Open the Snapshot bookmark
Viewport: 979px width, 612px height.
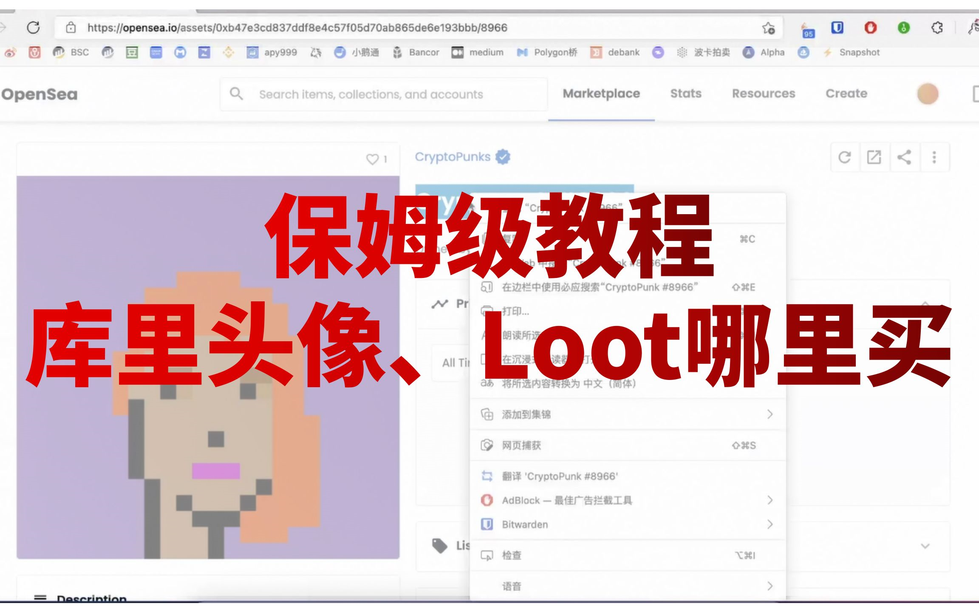852,52
